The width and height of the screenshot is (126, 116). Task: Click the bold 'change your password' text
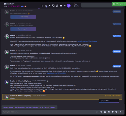[31, 76]
